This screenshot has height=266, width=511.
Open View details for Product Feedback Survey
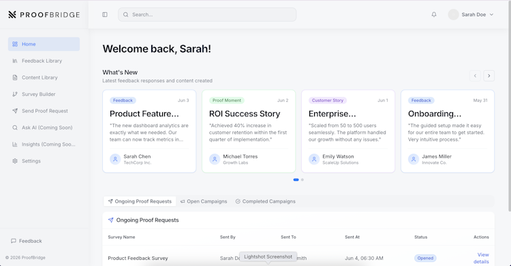pyautogui.click(x=481, y=259)
